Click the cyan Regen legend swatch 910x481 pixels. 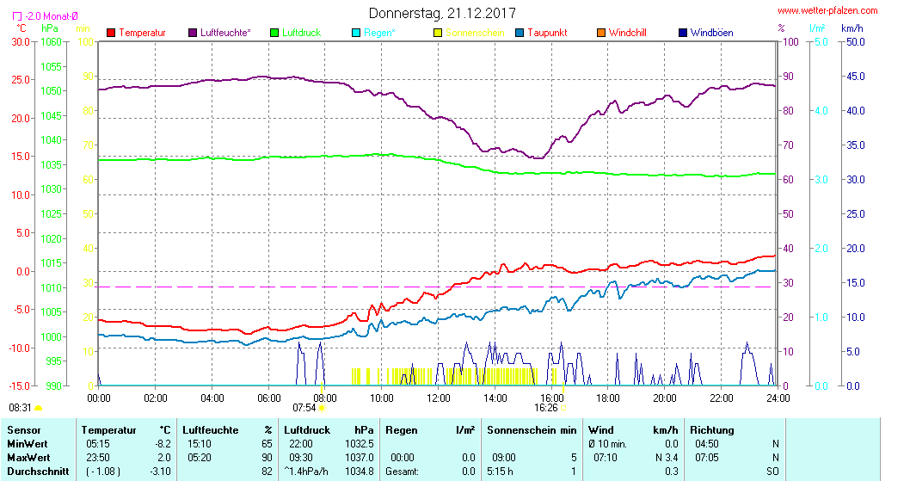pos(356,33)
